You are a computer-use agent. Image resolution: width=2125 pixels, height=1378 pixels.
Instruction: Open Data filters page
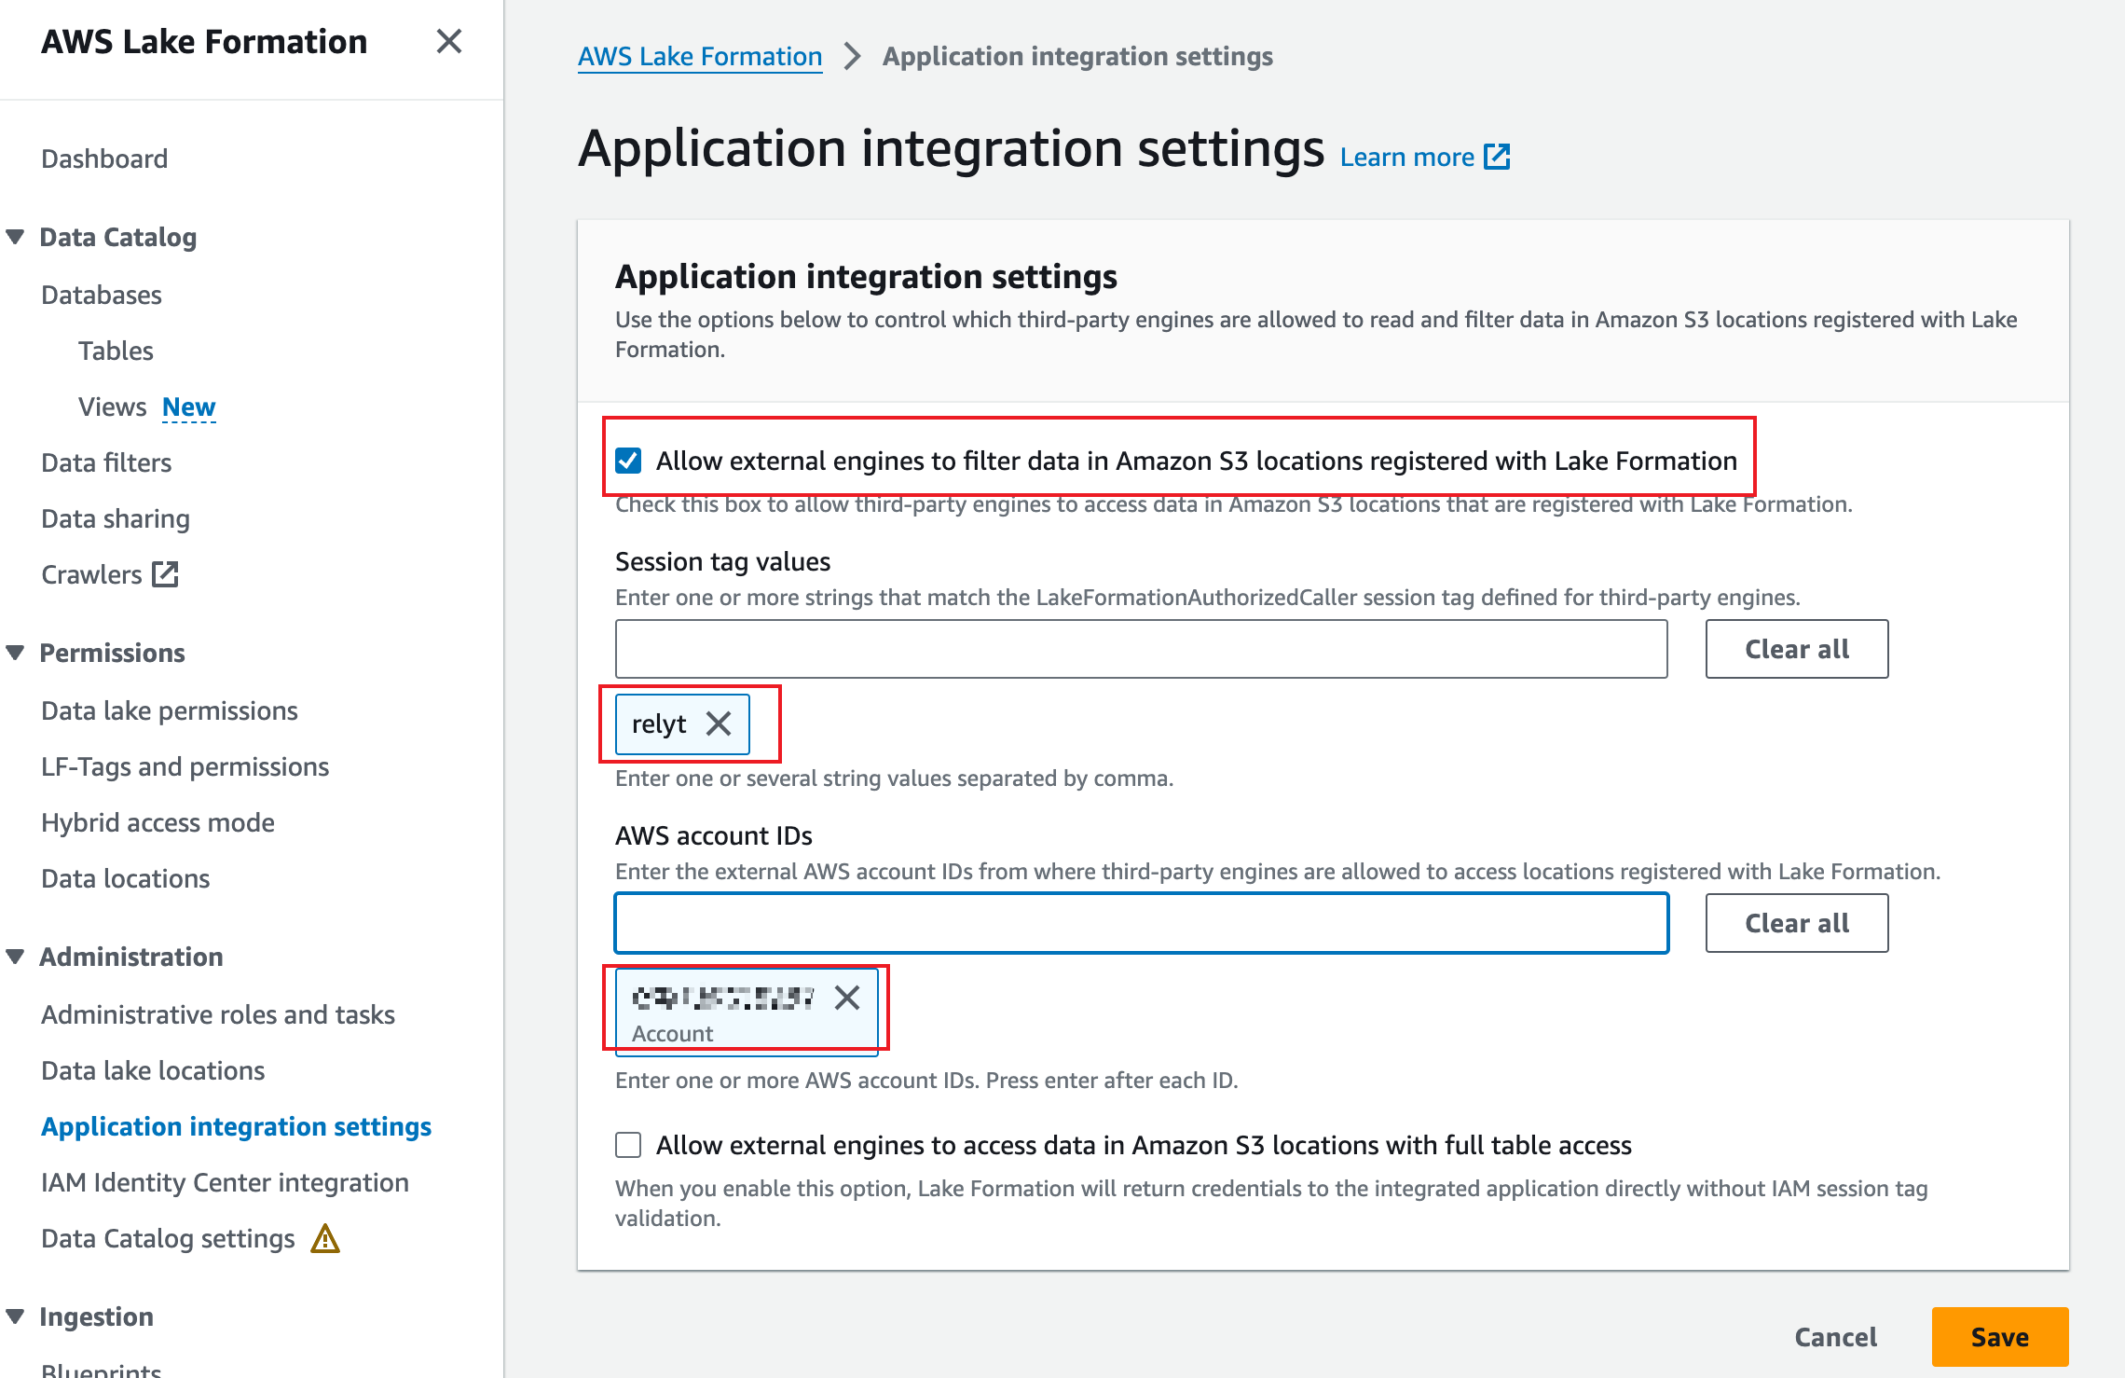tap(106, 462)
